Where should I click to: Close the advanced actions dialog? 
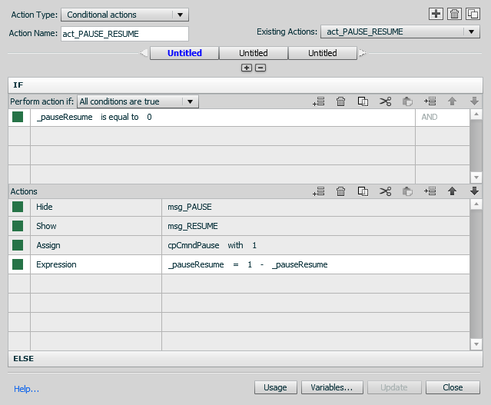pyautogui.click(x=453, y=387)
